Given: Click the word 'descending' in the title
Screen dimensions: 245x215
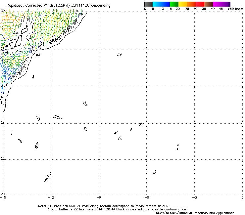Looking at the screenshot, I should point(101,6).
